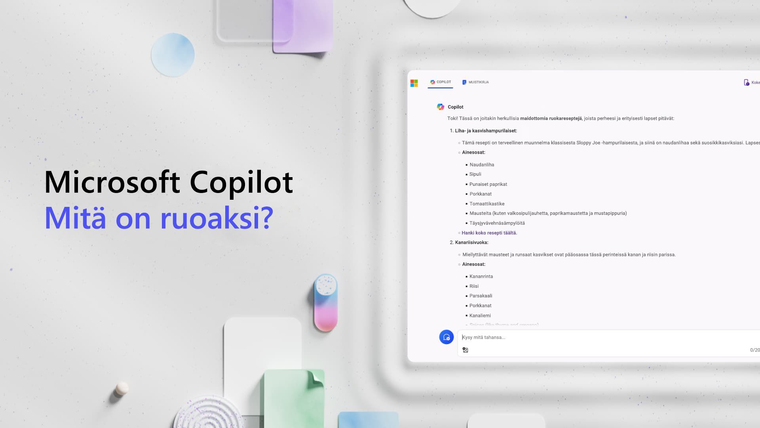Click the settings icon below input field
Viewport: 760px width, 428px height.
(465, 350)
